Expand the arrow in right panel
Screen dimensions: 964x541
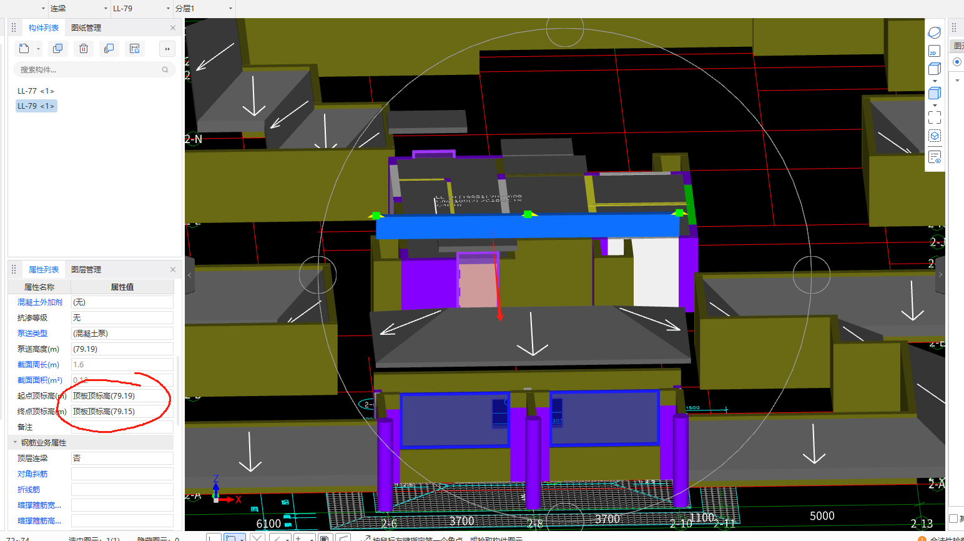[x=957, y=81]
